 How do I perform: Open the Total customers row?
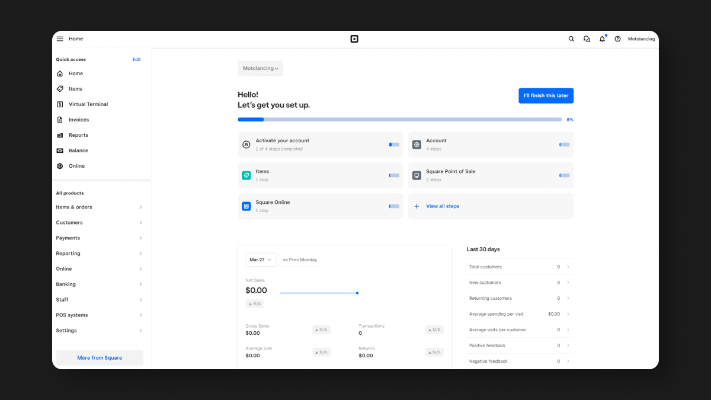click(520, 267)
